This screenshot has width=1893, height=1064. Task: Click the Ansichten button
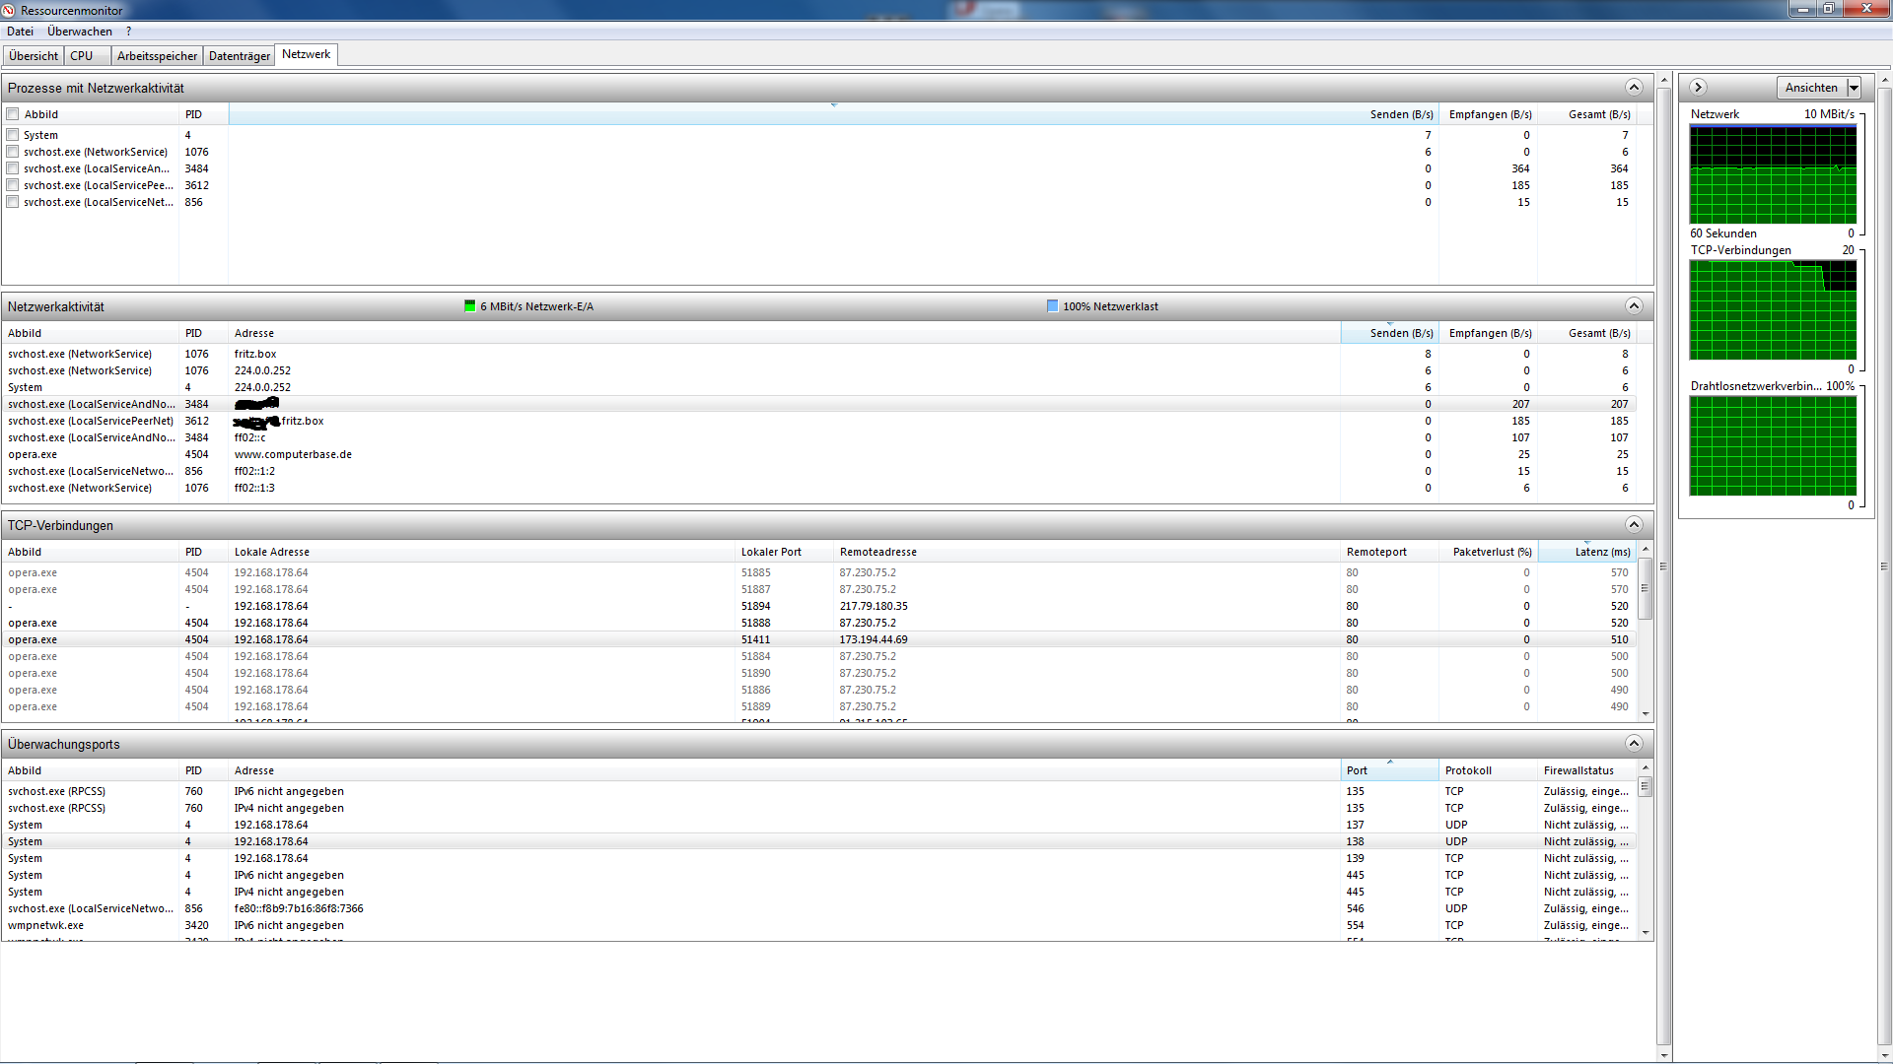pos(1811,88)
